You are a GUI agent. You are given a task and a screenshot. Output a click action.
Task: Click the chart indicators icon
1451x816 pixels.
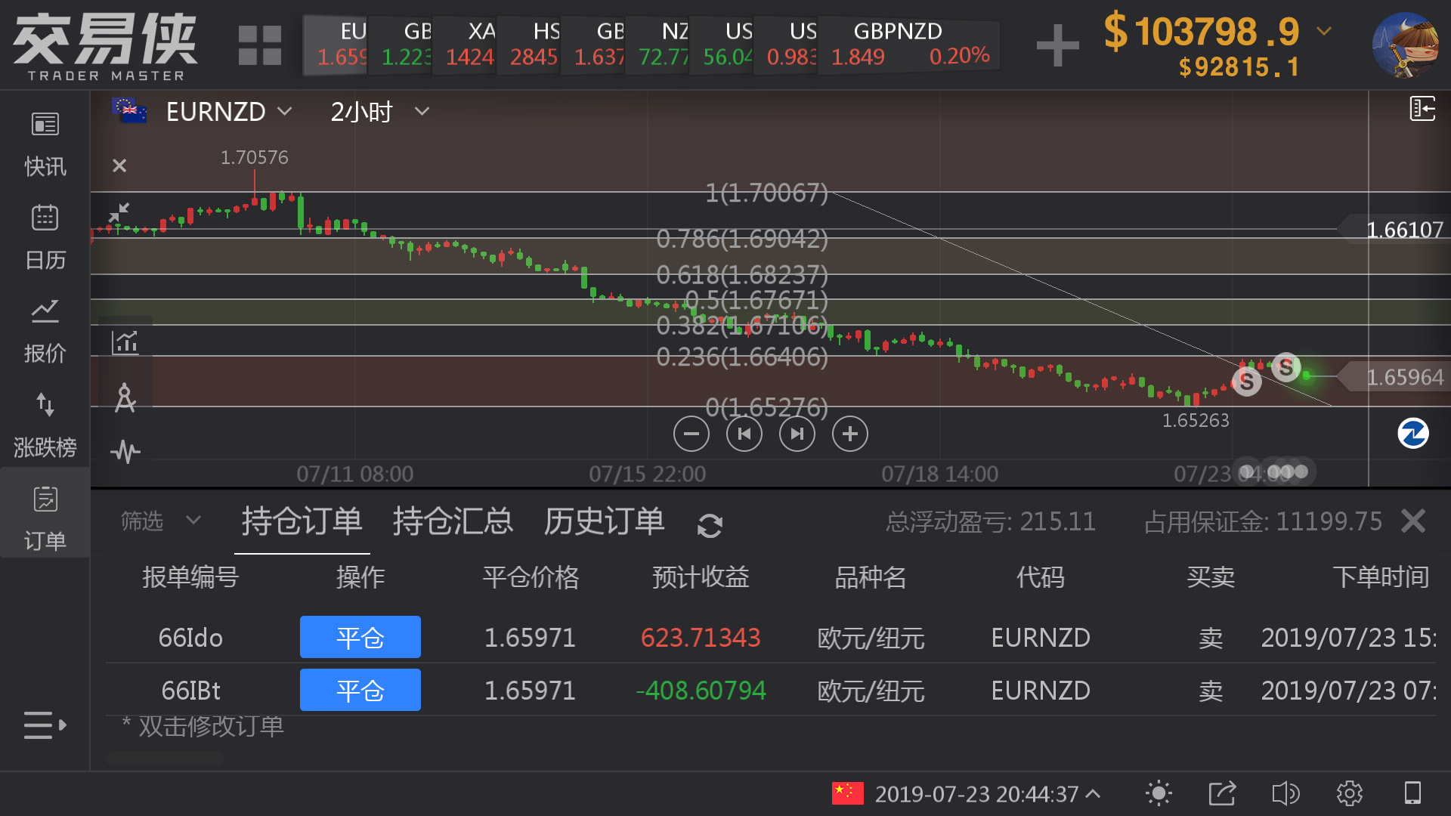[x=125, y=342]
